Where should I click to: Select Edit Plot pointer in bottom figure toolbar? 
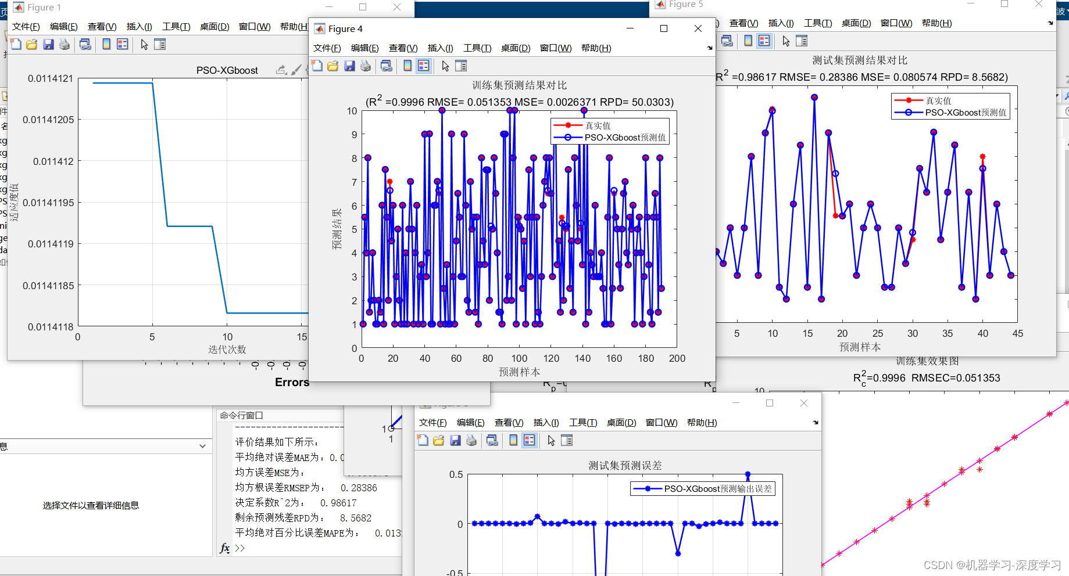coord(551,441)
